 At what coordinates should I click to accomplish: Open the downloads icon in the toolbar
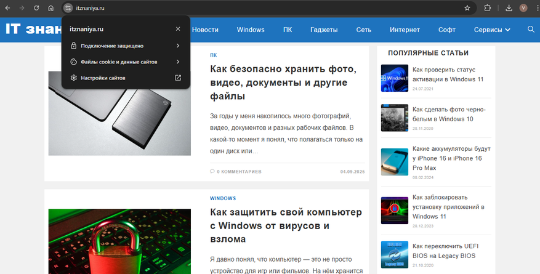click(x=509, y=8)
